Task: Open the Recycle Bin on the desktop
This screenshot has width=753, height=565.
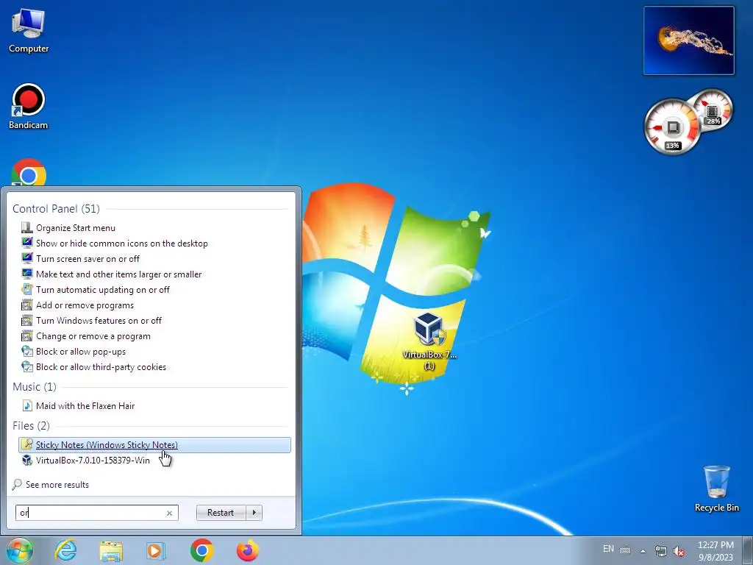Action: click(716, 488)
